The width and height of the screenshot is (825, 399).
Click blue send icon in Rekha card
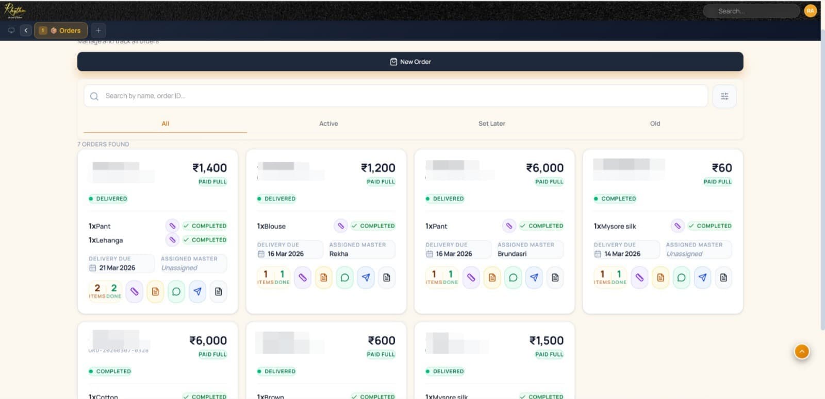(x=366, y=278)
